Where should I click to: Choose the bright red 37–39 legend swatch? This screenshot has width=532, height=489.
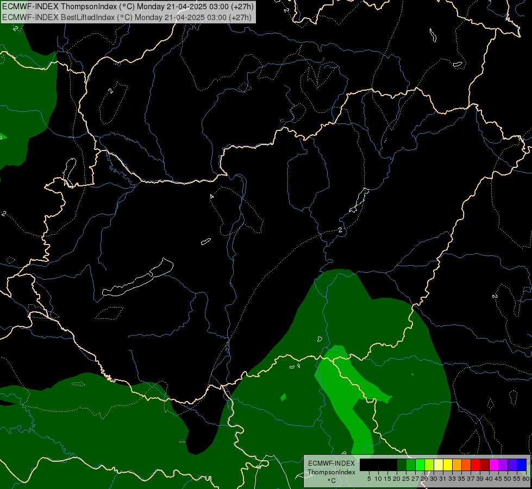click(x=475, y=465)
